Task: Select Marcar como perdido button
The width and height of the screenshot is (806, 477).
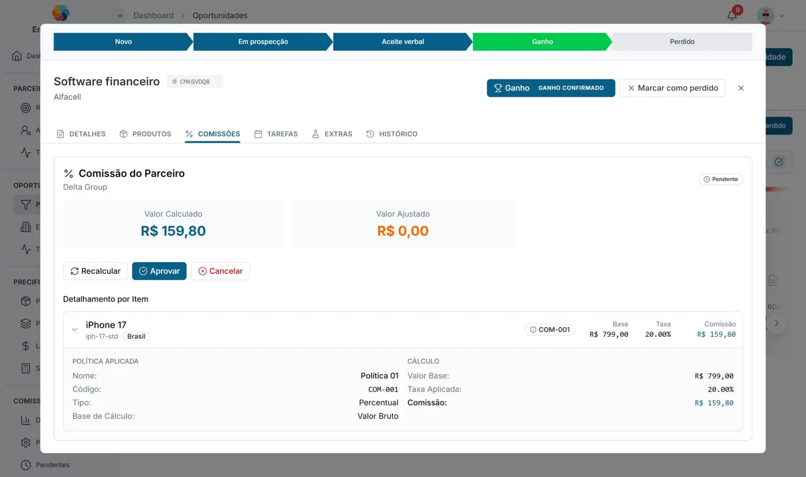Action: [x=673, y=88]
